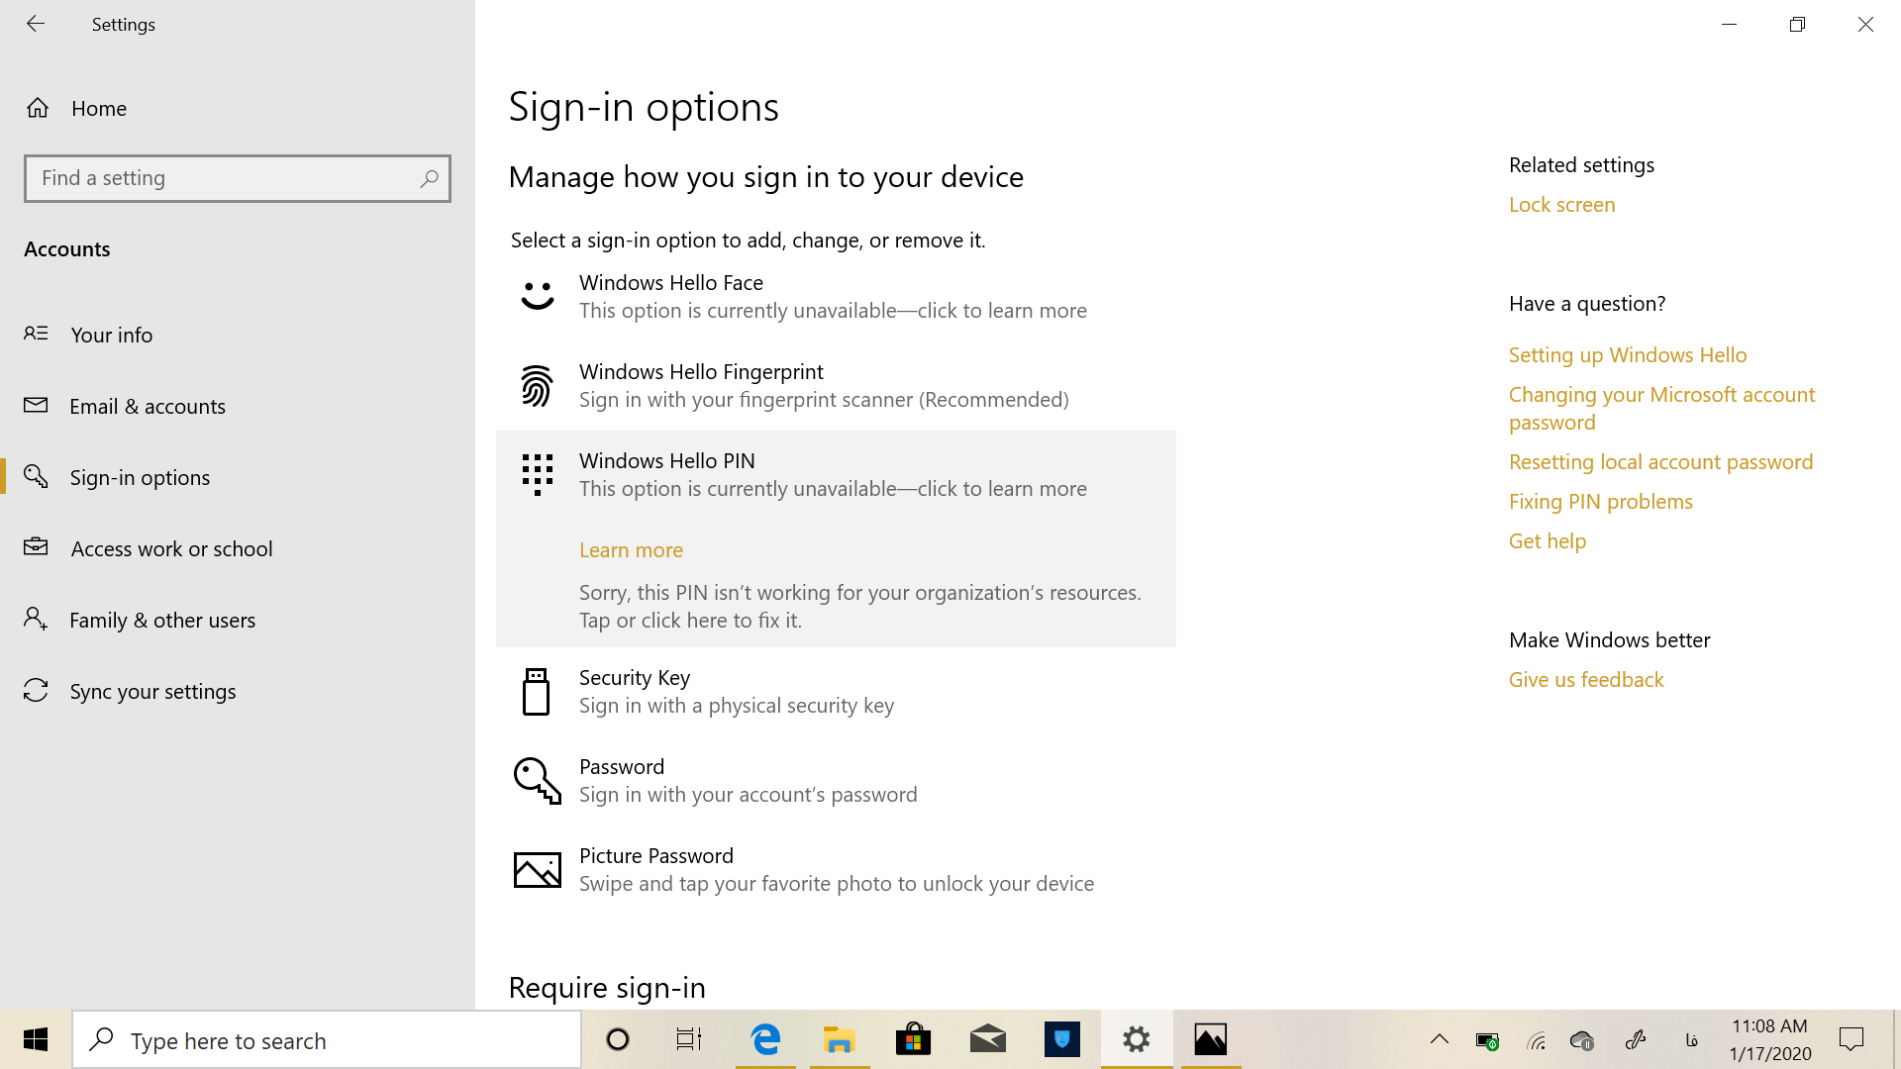This screenshot has width=1901, height=1069.
Task: Click the Windows Hello Face smiley icon
Action: pos(538,296)
